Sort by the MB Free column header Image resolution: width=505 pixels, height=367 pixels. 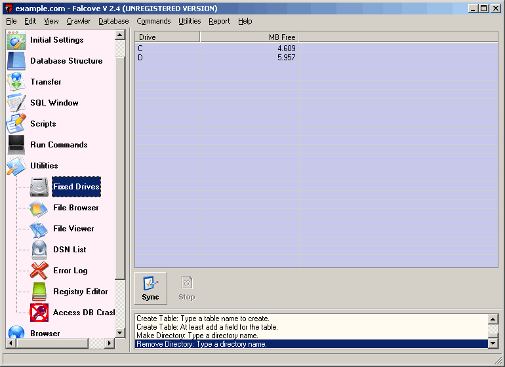(x=250, y=37)
